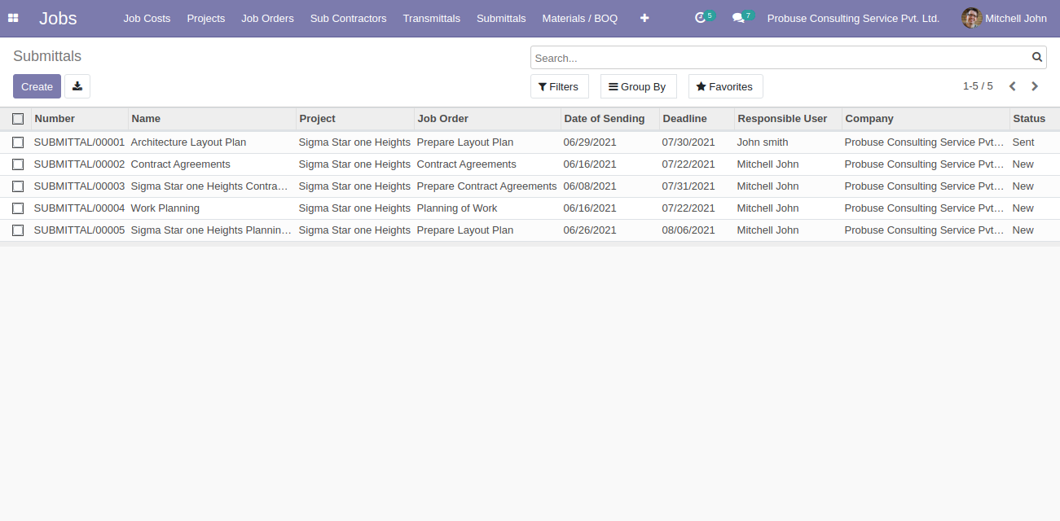The height and width of the screenshot is (521, 1060).
Task: Open the apps grid home menu icon
Action: point(13,18)
